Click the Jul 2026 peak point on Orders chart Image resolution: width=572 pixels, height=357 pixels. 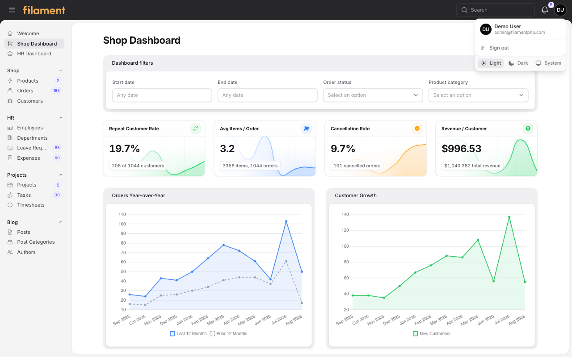tap(286, 221)
